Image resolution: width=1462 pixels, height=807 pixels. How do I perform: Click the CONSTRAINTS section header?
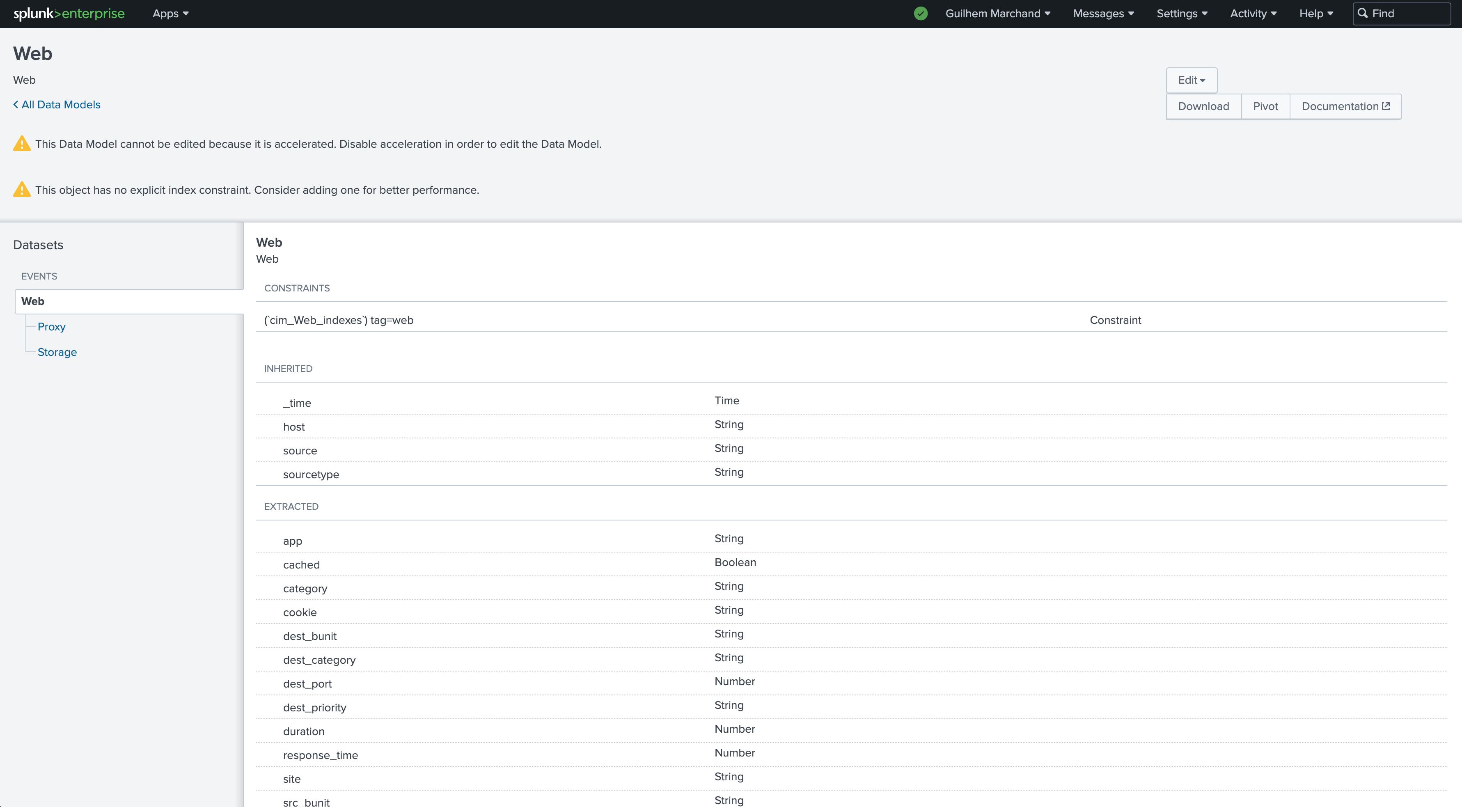(x=297, y=288)
